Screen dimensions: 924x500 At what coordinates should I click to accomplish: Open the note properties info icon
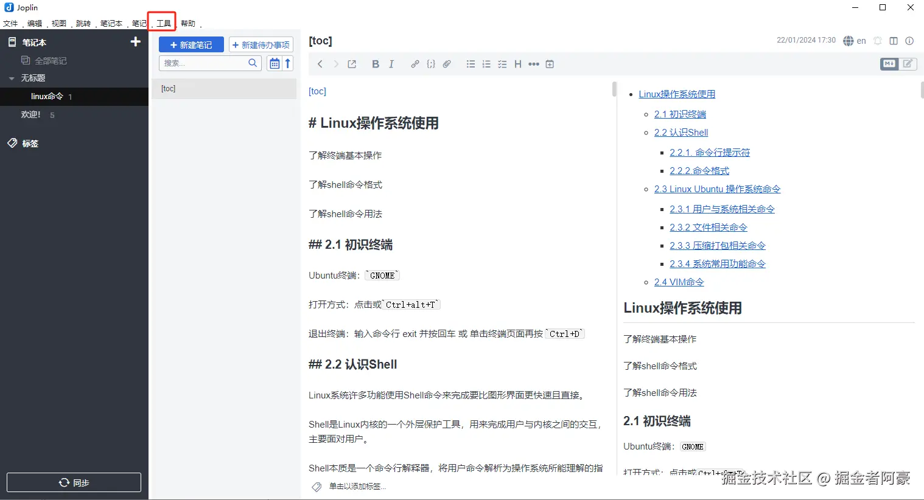click(909, 41)
